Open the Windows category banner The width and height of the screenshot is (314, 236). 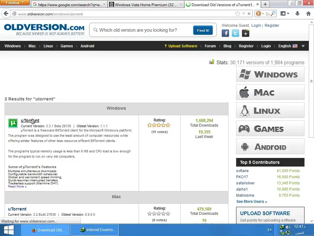(x=270, y=74)
